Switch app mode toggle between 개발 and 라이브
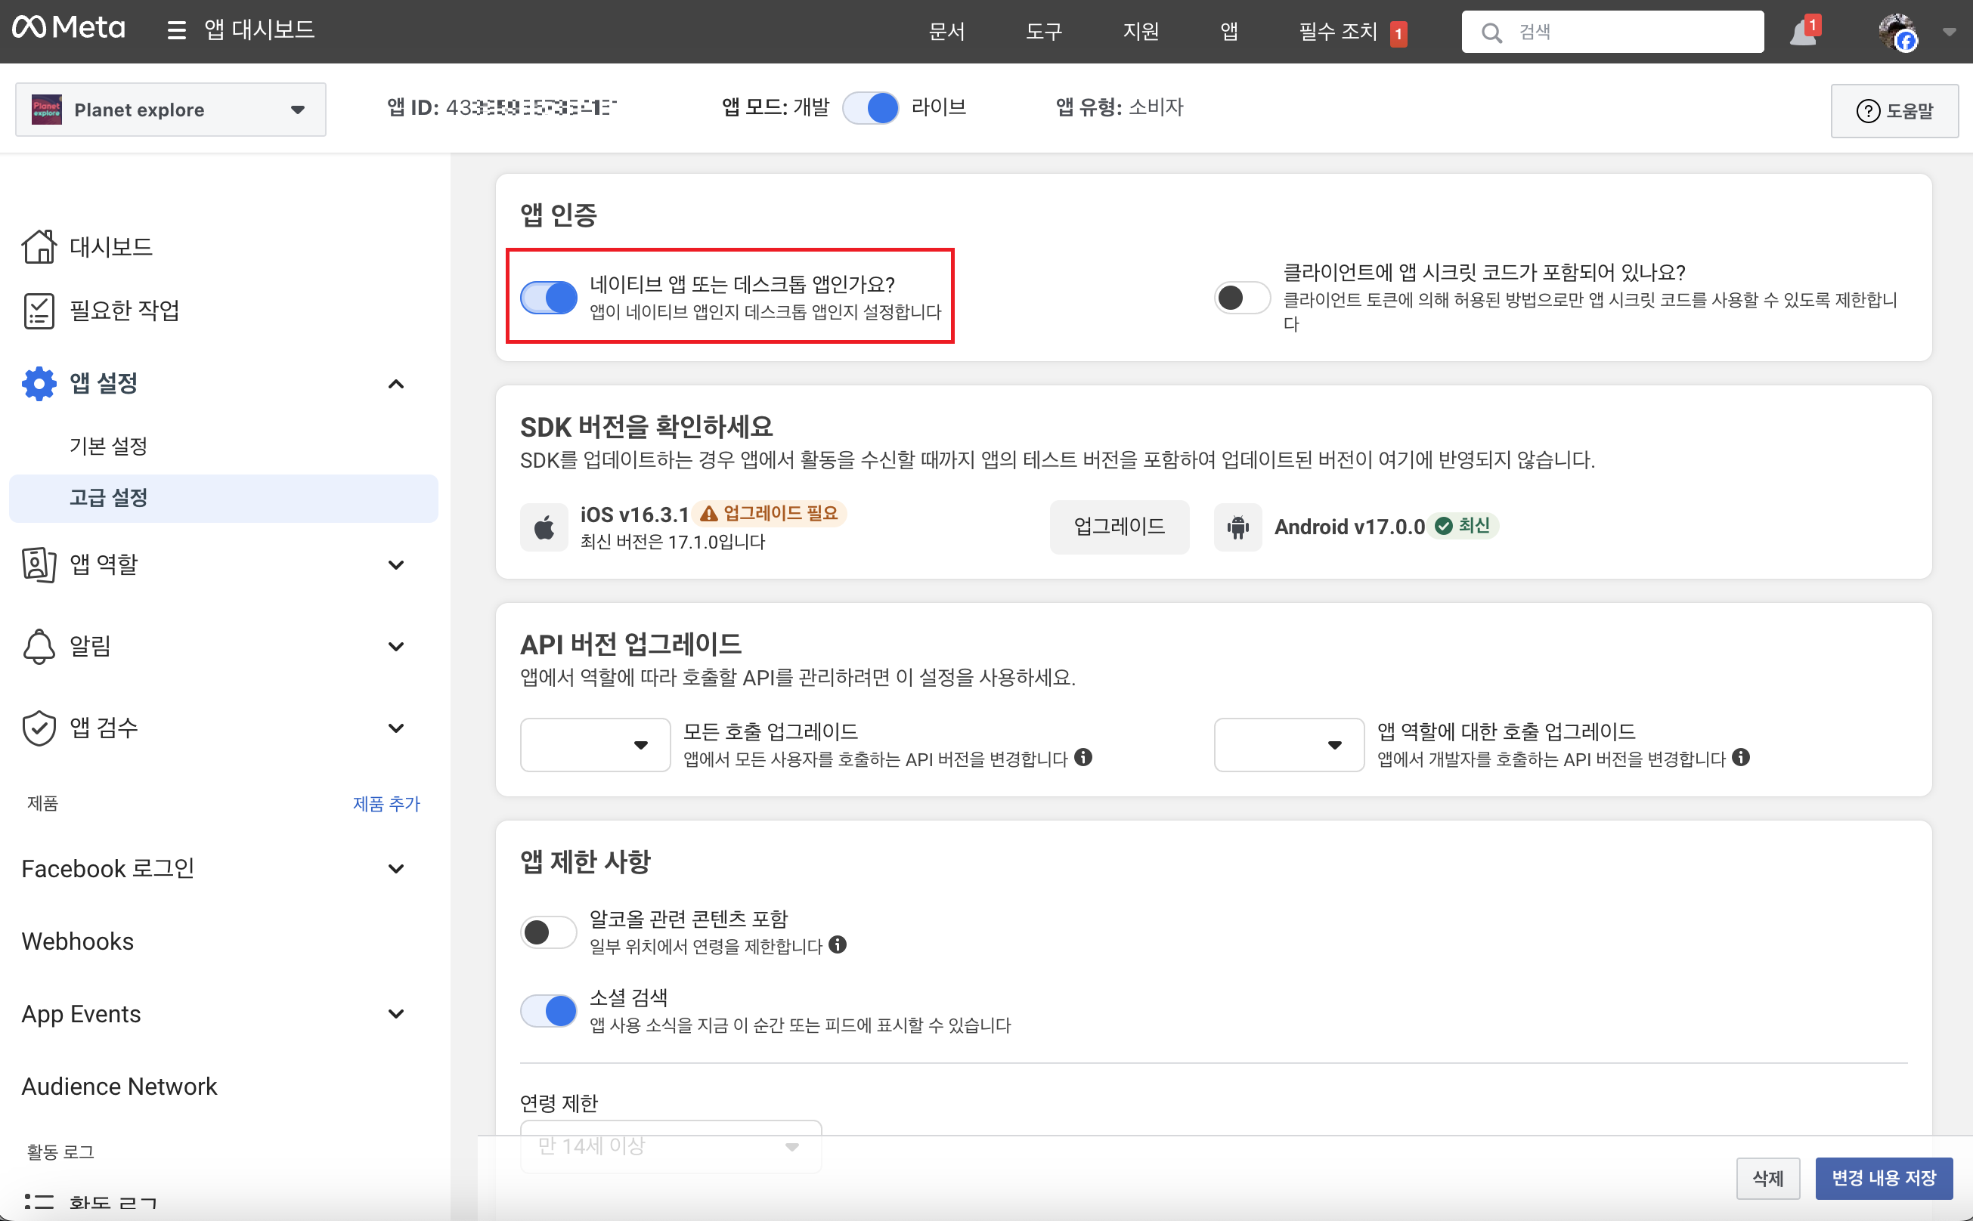Screen dimensions: 1973x1221 [x=870, y=107]
